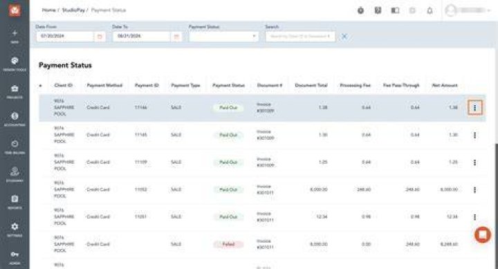The image size is (498, 269).
Task: Open the actions menu for payment 11109
Action: pyautogui.click(x=474, y=163)
